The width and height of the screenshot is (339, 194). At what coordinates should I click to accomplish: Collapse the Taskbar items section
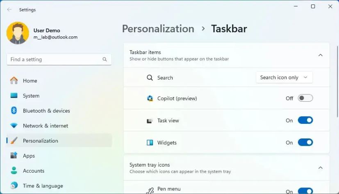tap(321, 55)
